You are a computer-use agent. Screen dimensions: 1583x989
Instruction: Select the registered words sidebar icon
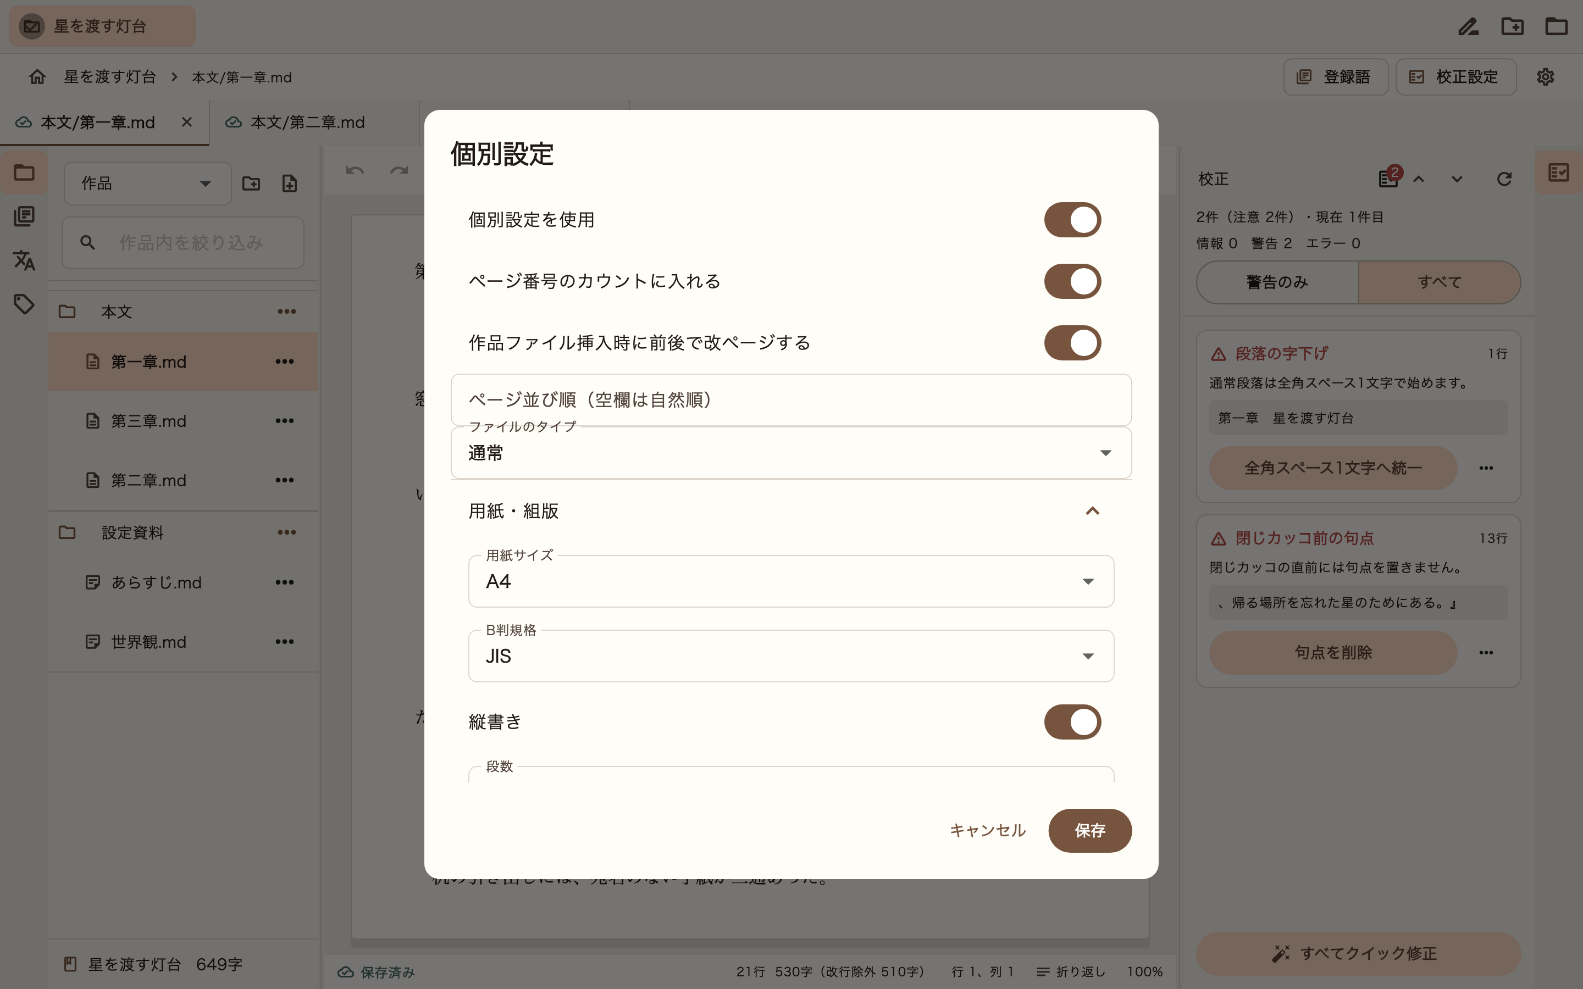[x=24, y=216]
